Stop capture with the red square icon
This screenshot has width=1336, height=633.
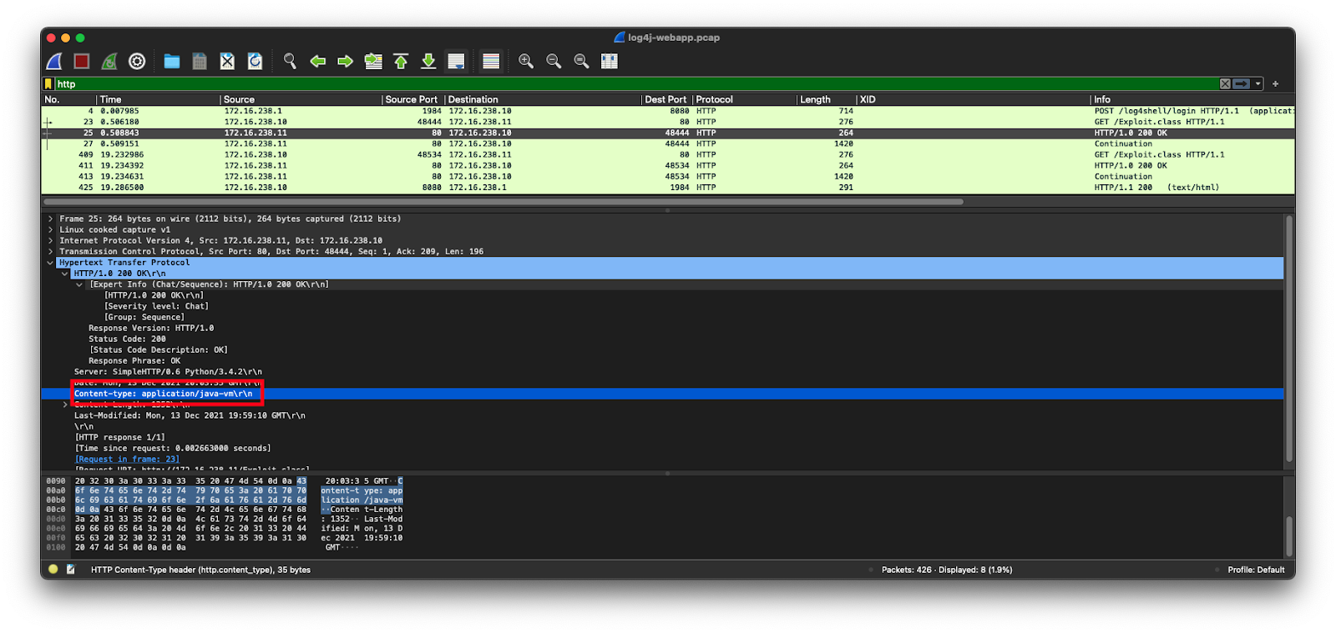(81, 62)
